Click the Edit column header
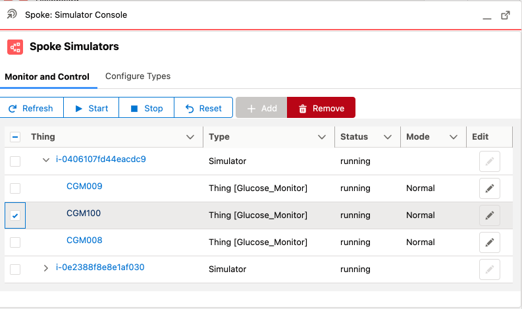The image size is (522, 309). tap(480, 136)
